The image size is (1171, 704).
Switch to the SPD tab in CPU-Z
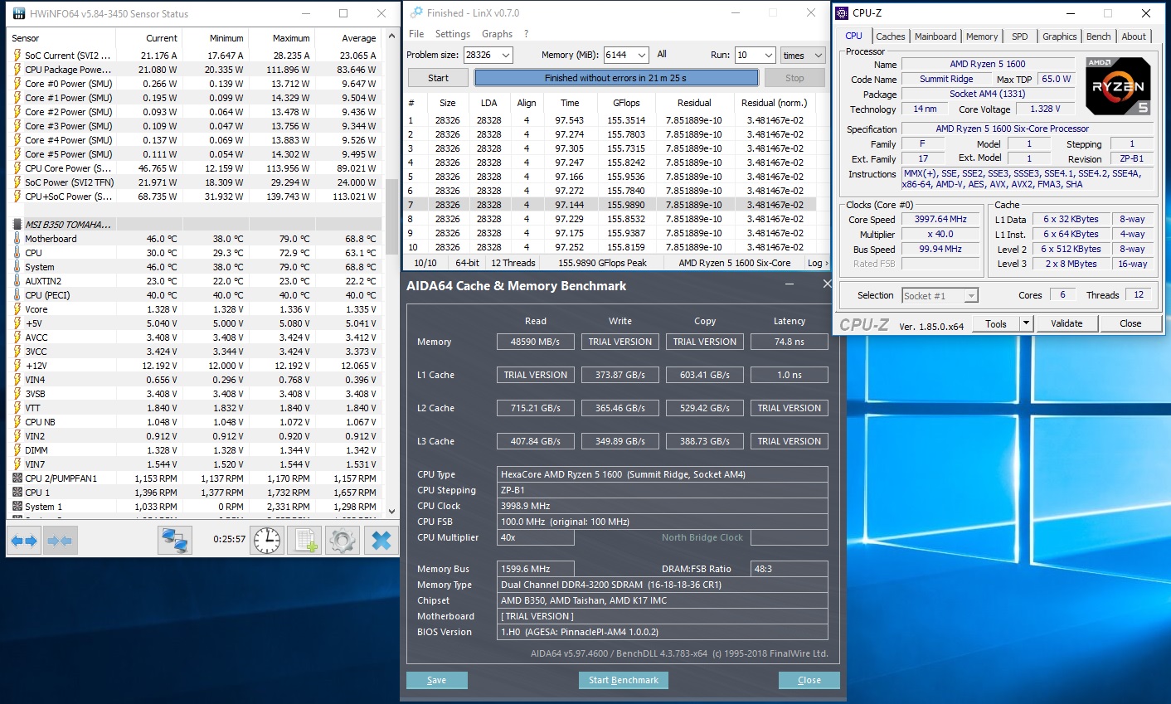[x=1019, y=36]
